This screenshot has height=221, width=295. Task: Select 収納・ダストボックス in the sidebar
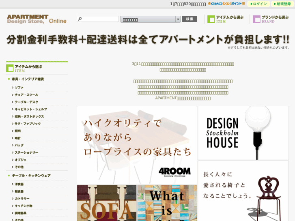[x=29, y=116]
